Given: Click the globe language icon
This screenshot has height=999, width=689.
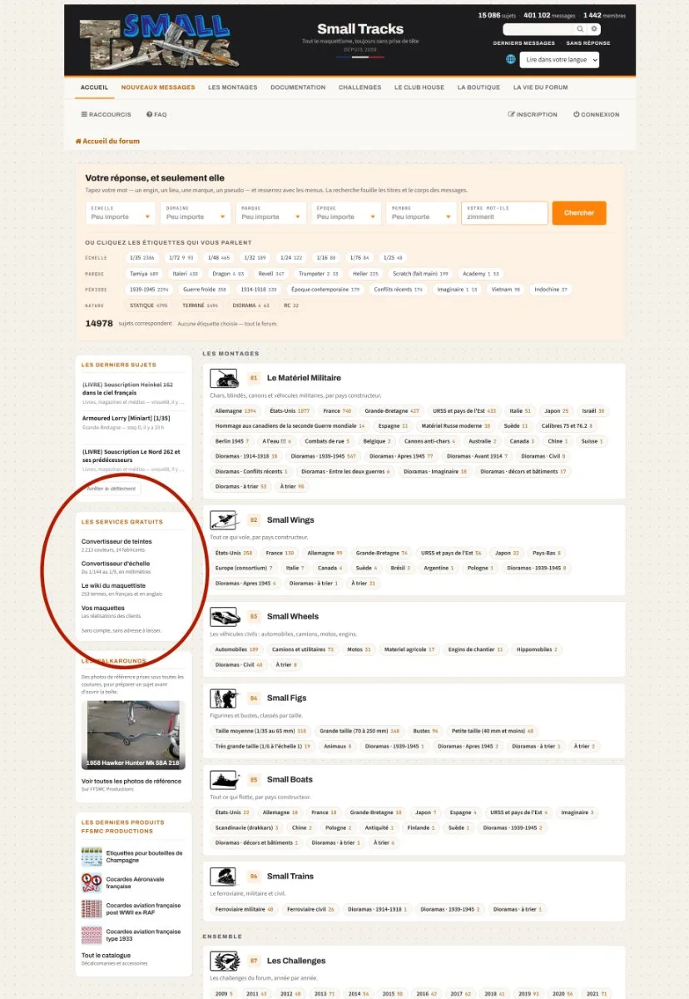Looking at the screenshot, I should click(511, 60).
